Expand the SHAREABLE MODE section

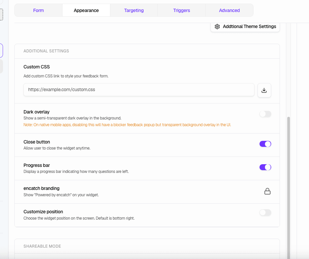[x=42, y=246]
